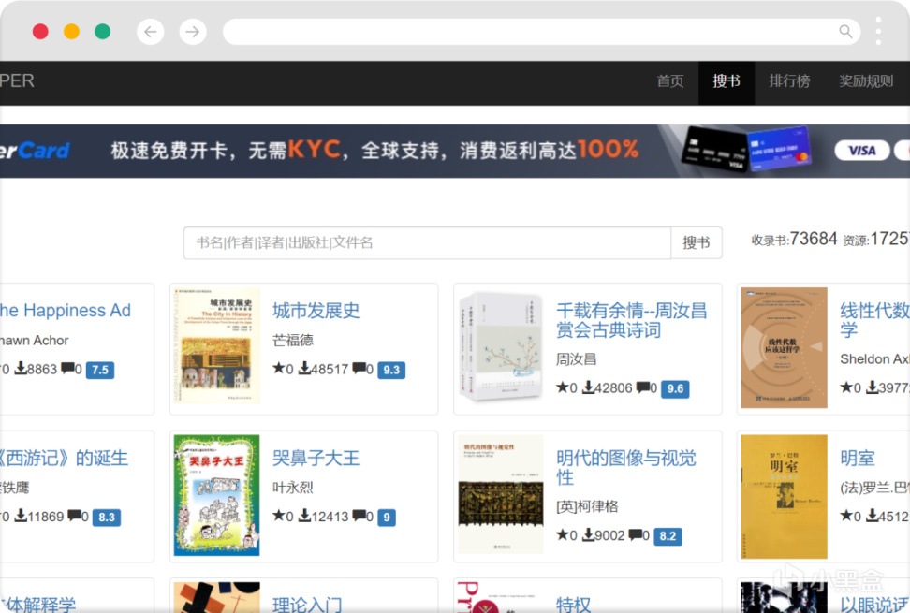Image resolution: width=910 pixels, height=613 pixels.
Task: Click the empty browser address bar
Action: [x=541, y=31]
